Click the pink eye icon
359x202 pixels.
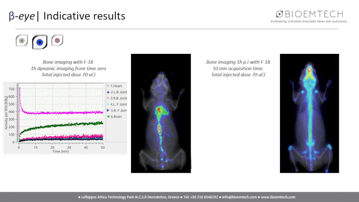[57, 41]
